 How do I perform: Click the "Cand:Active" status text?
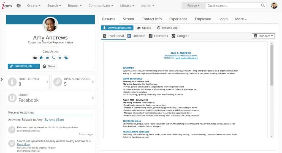tap(50, 51)
